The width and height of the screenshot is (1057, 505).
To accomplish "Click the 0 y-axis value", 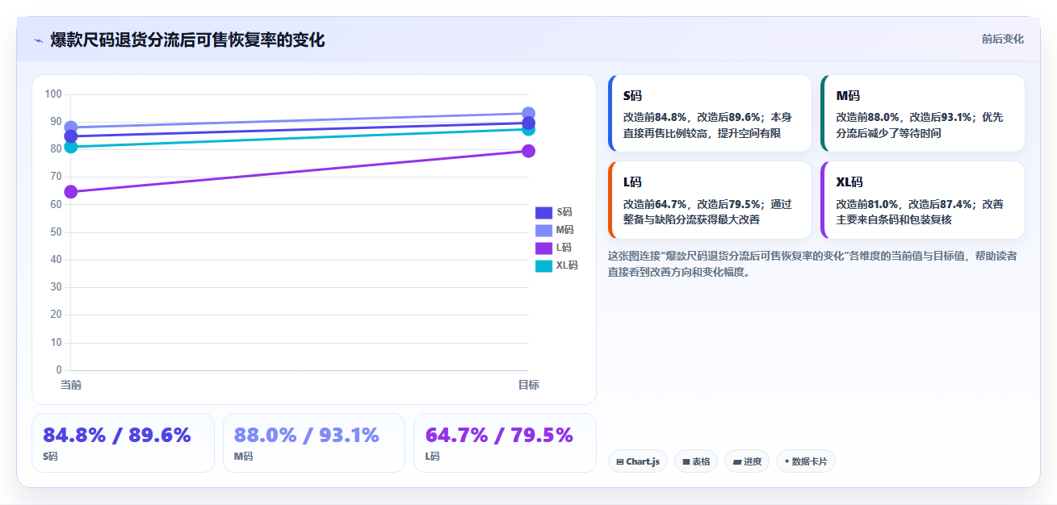I will [59, 370].
